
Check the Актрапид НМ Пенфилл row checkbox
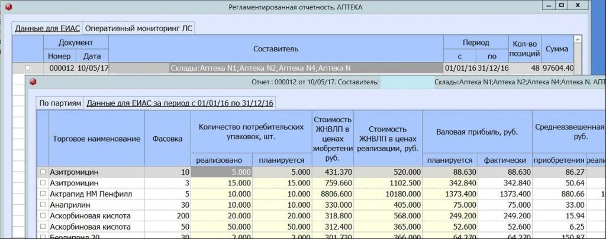pyautogui.click(x=42, y=194)
